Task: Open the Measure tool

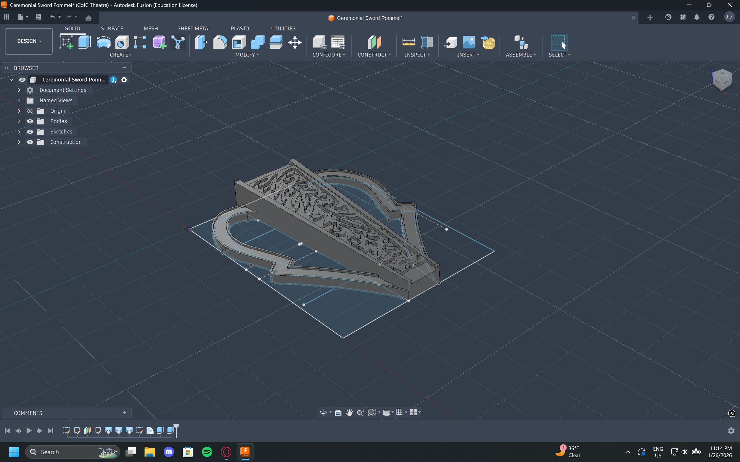Action: pos(408,42)
